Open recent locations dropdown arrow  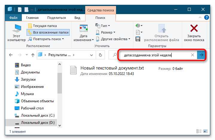pos(27,55)
